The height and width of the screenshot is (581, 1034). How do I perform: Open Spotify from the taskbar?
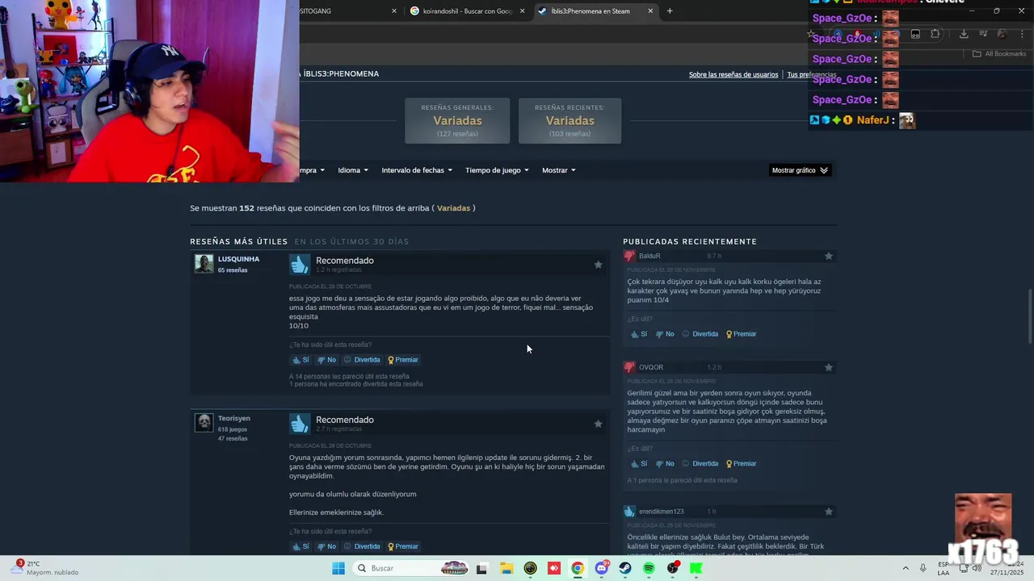[649, 568]
